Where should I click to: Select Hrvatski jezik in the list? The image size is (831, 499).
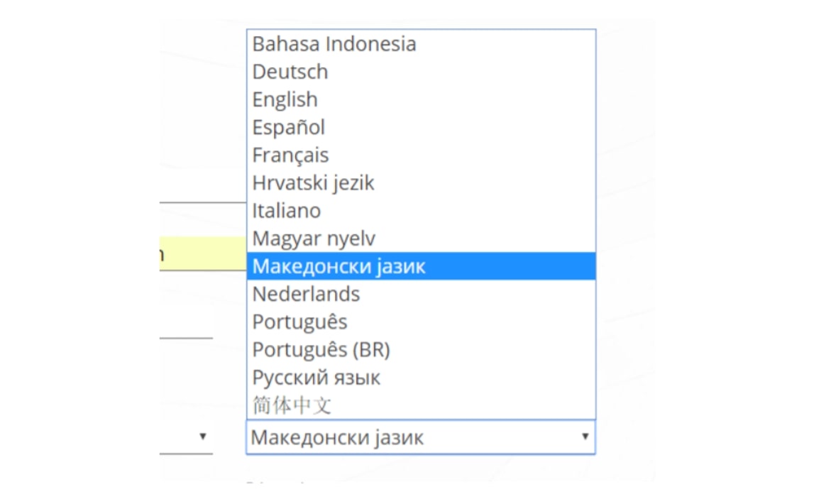point(313,182)
